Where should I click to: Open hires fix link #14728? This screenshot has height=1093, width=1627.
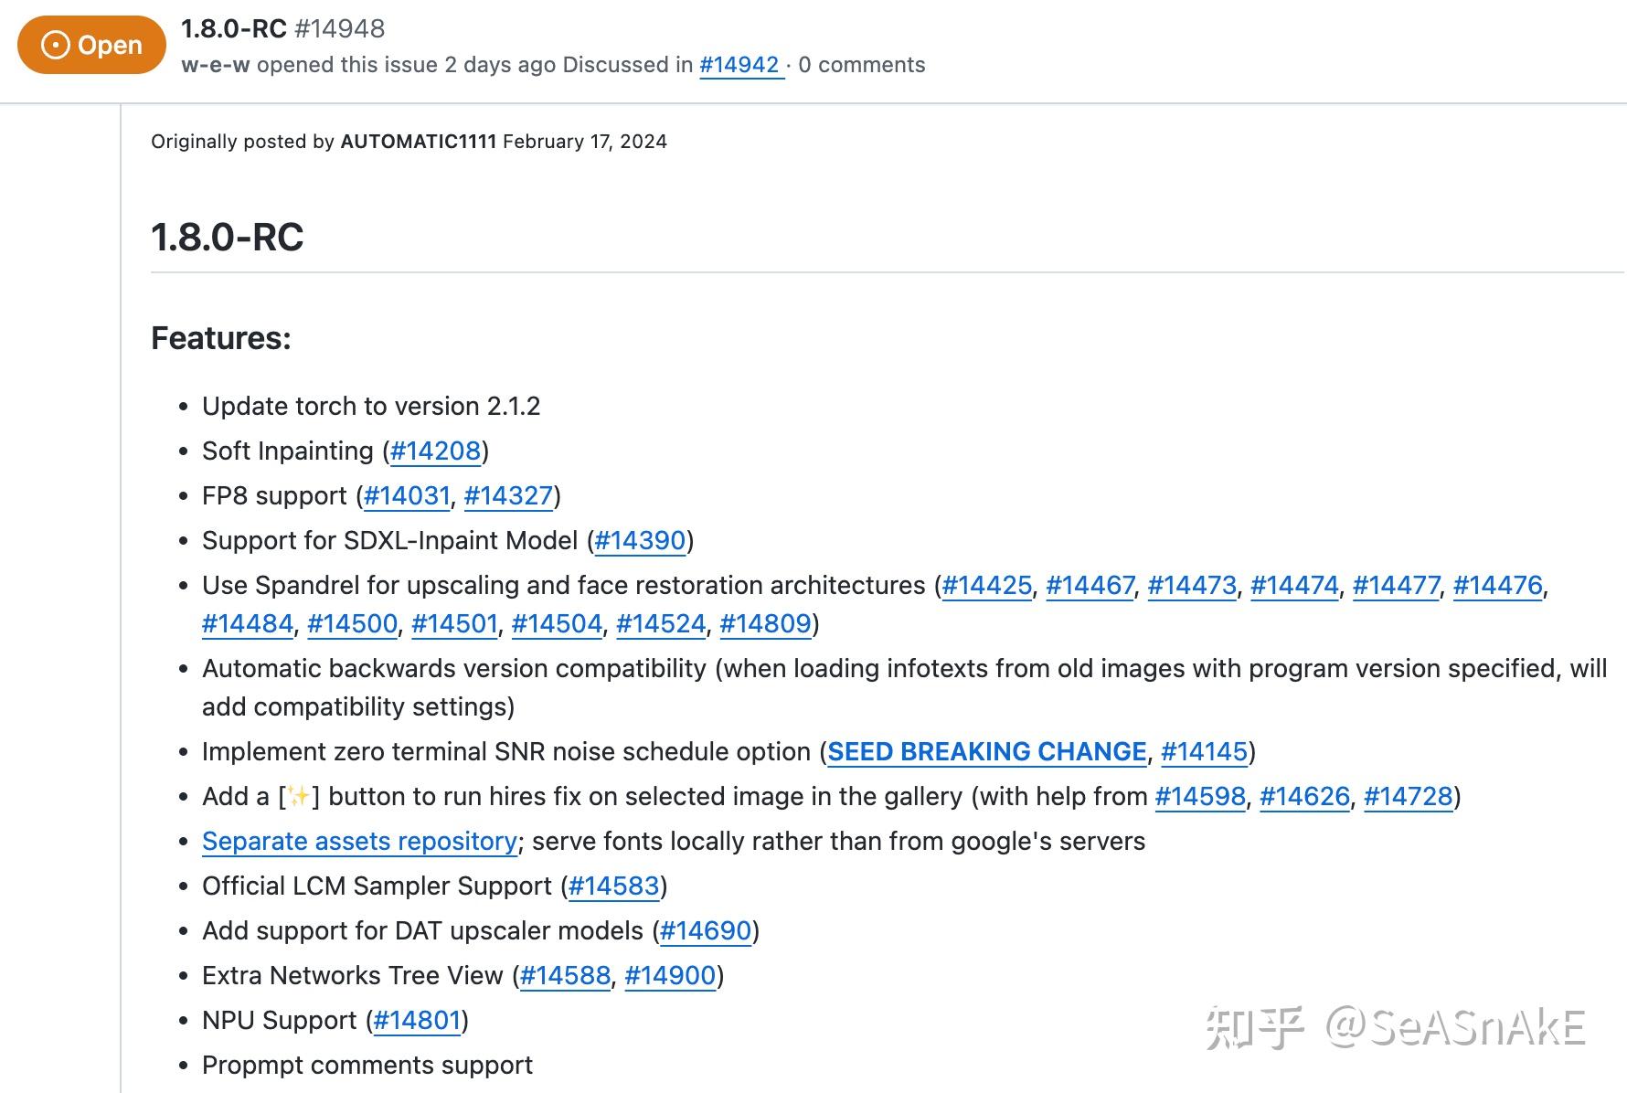tap(1408, 796)
